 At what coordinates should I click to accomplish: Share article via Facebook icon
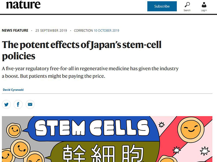click(x=18, y=104)
